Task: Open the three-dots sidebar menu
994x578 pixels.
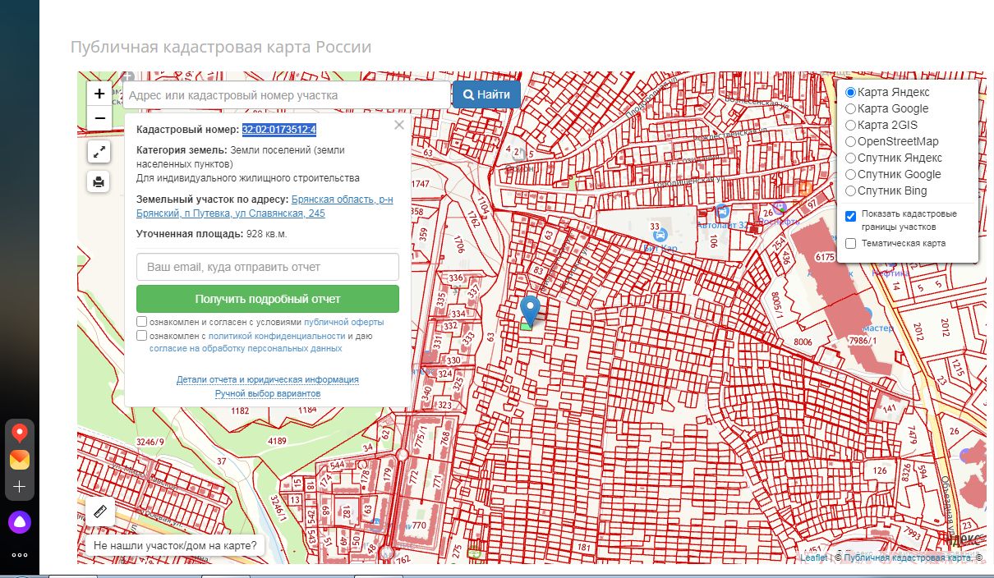Action: (20, 555)
